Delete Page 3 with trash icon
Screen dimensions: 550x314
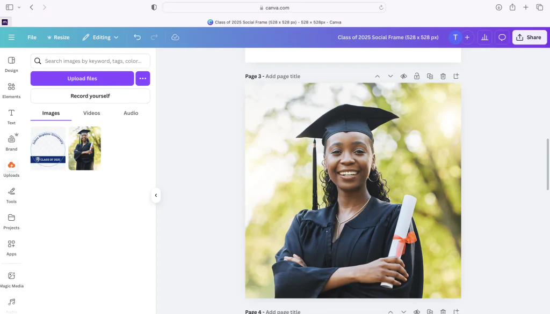point(443,76)
